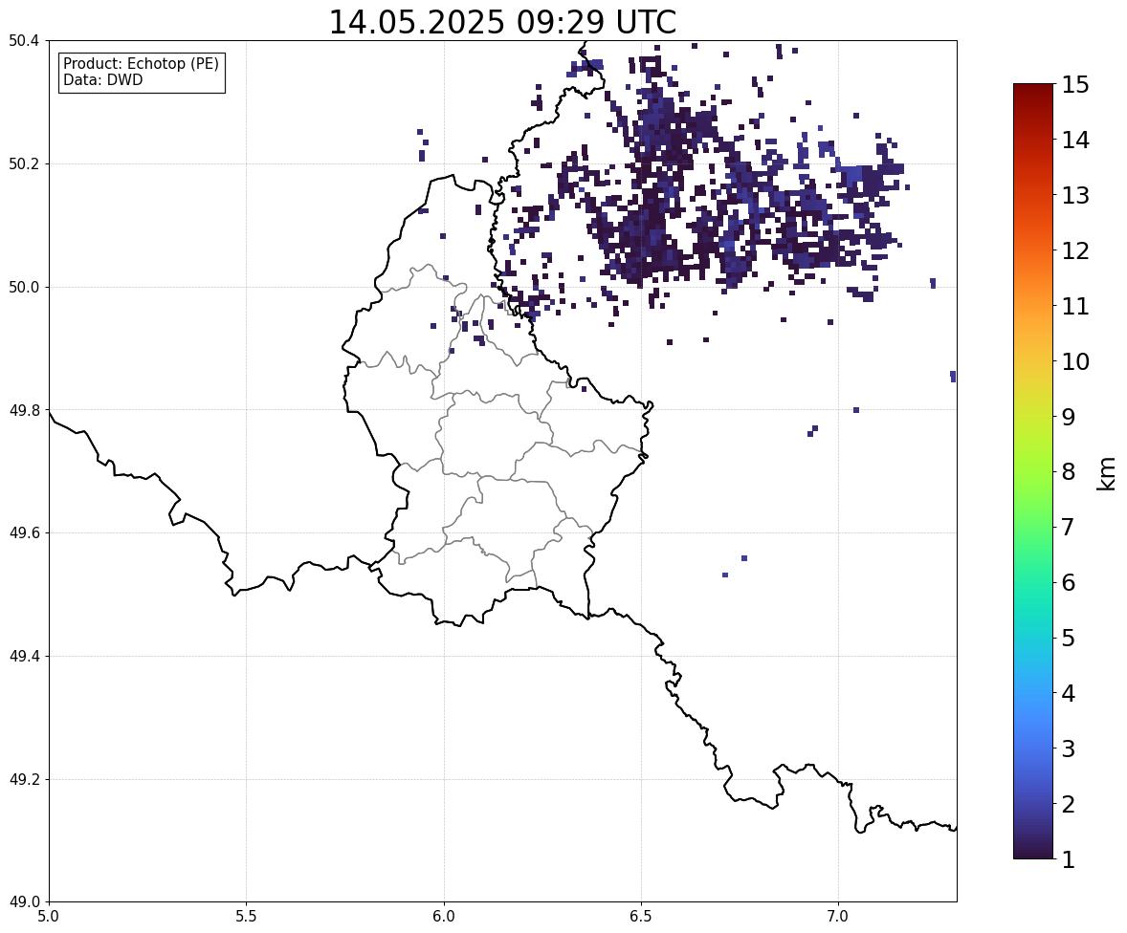Click colorbar tick label 7
Image resolution: width=1127 pixels, height=933 pixels.
pyautogui.click(x=1068, y=527)
